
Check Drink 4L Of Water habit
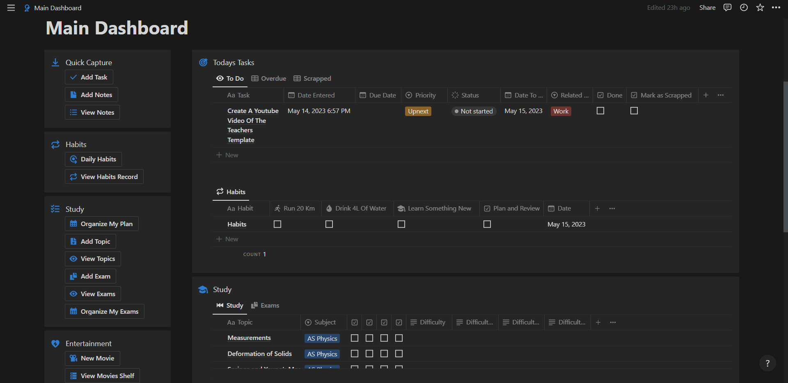[x=329, y=224]
